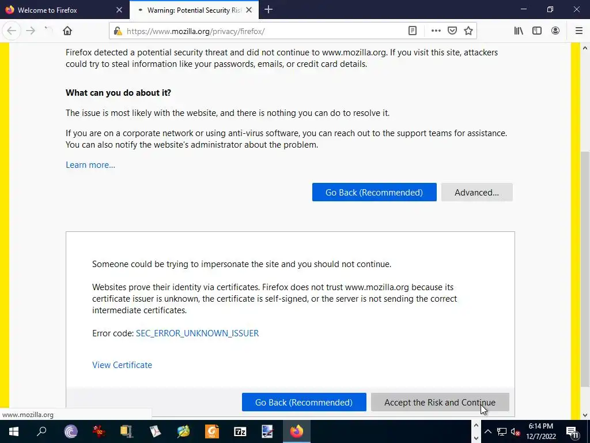The image size is (590, 443).
Task: Click upper Go Back (Recommended) button
Action: (374, 192)
